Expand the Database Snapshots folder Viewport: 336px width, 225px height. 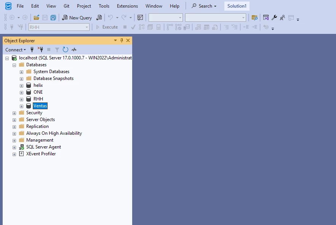(x=21, y=79)
